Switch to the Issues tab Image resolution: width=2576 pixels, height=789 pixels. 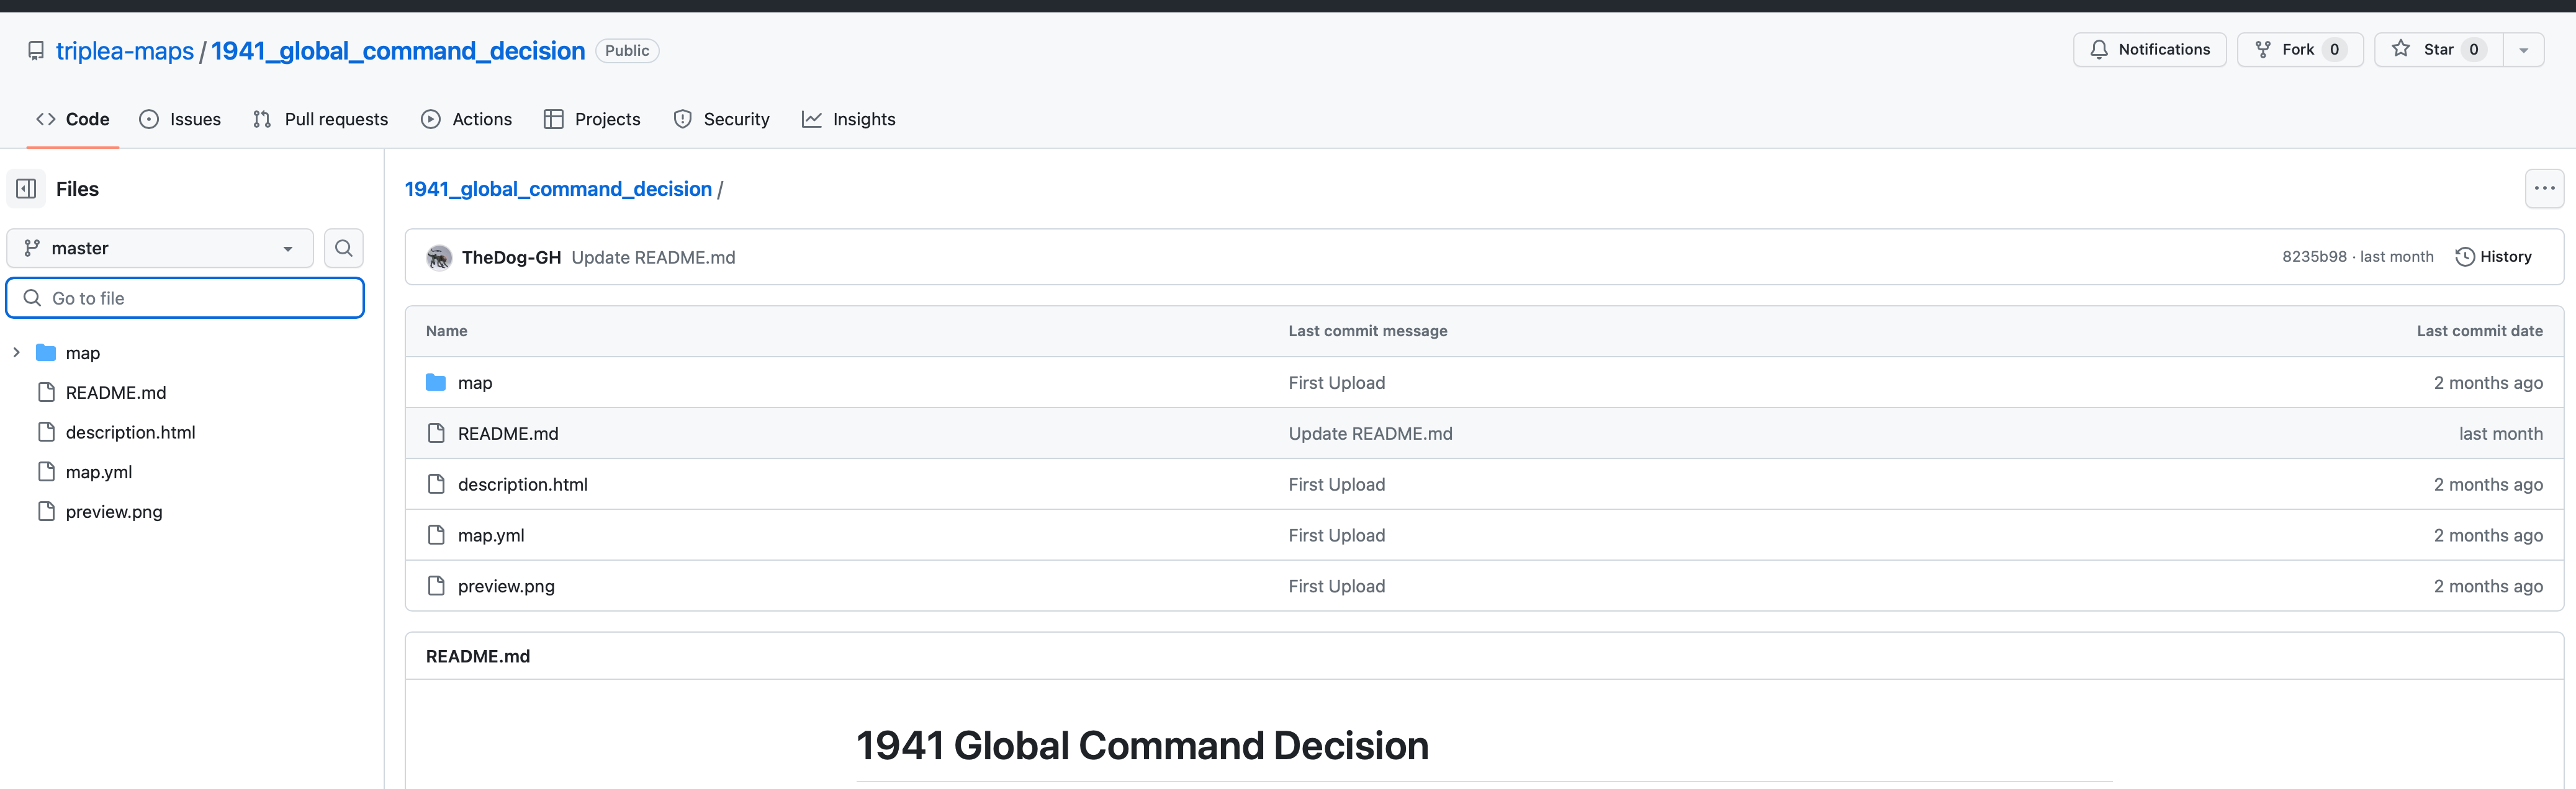[180, 119]
